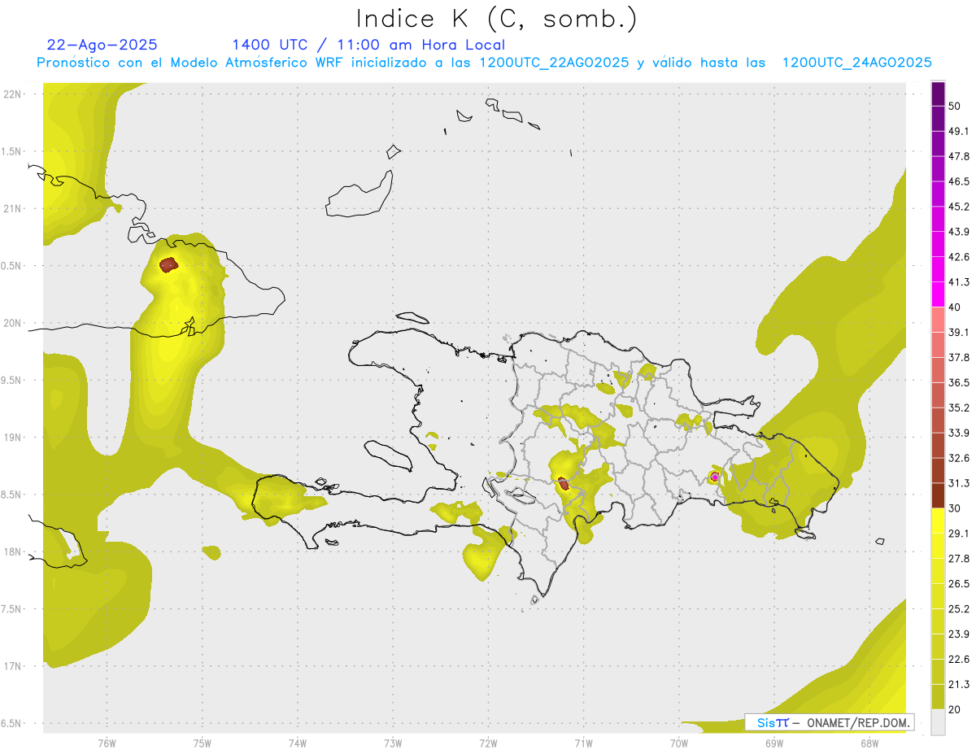Viewport: 976px width, 754px height.
Task: Click the dark purple swatch above 50
Action: (938, 94)
